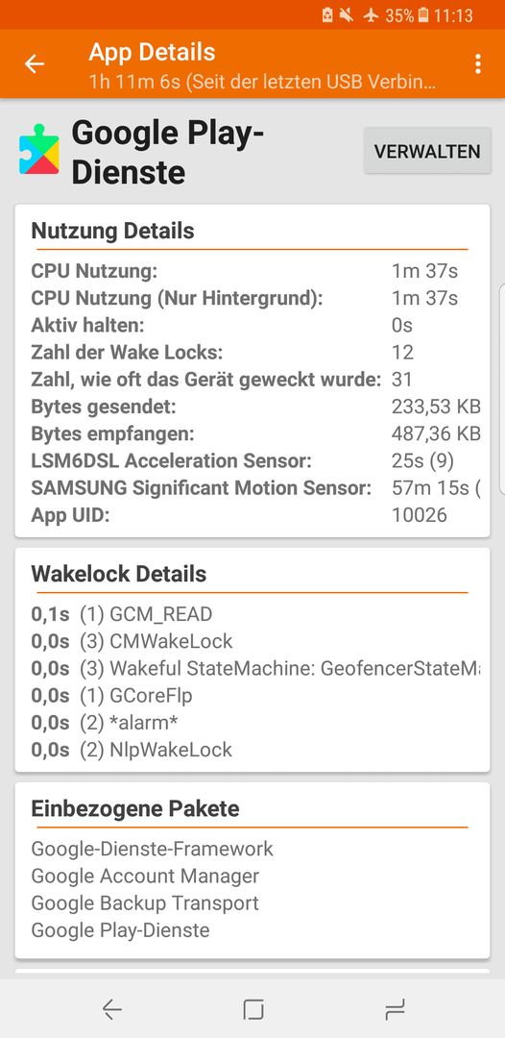Image resolution: width=505 pixels, height=1038 pixels.
Task: Tap the time range subtitle in header
Action: [262, 84]
